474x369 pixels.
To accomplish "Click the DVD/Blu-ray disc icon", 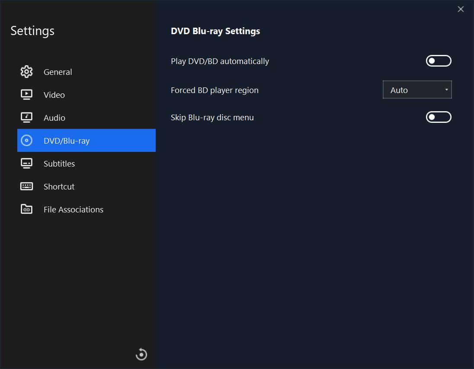I will [27, 141].
